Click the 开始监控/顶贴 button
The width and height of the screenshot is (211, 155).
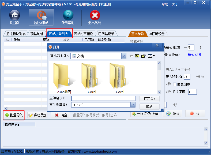145,114
